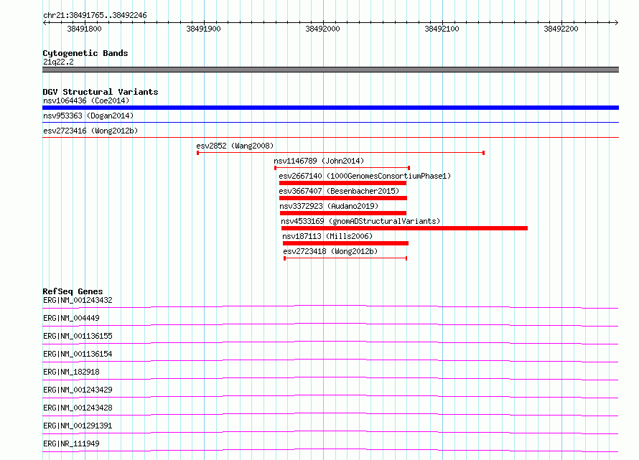Screen dimensions: 639x460
Task: Open the ERG|NM_004449 transcript label
Action: pos(71,318)
